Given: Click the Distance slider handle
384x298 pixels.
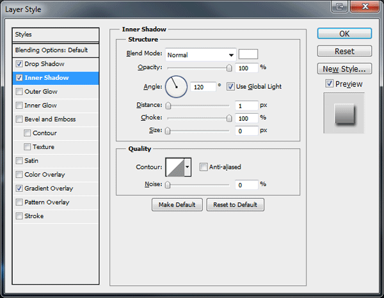Looking at the screenshot, I should (168, 106).
